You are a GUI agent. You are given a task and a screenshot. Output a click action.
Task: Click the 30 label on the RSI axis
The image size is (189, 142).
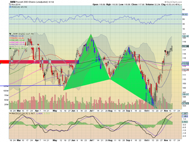(x=183, y=24)
